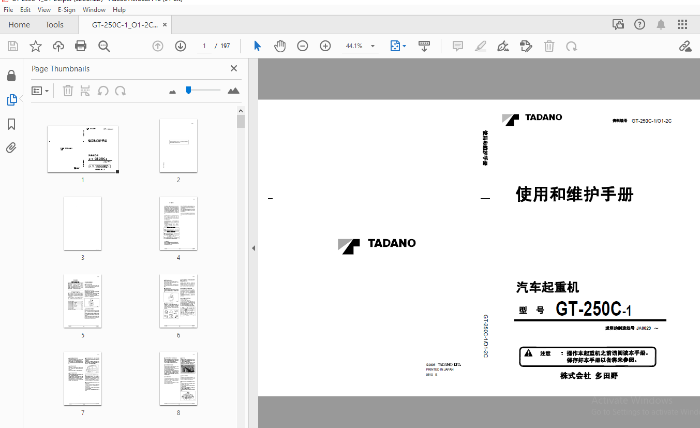Open the View menu

pos(44,9)
